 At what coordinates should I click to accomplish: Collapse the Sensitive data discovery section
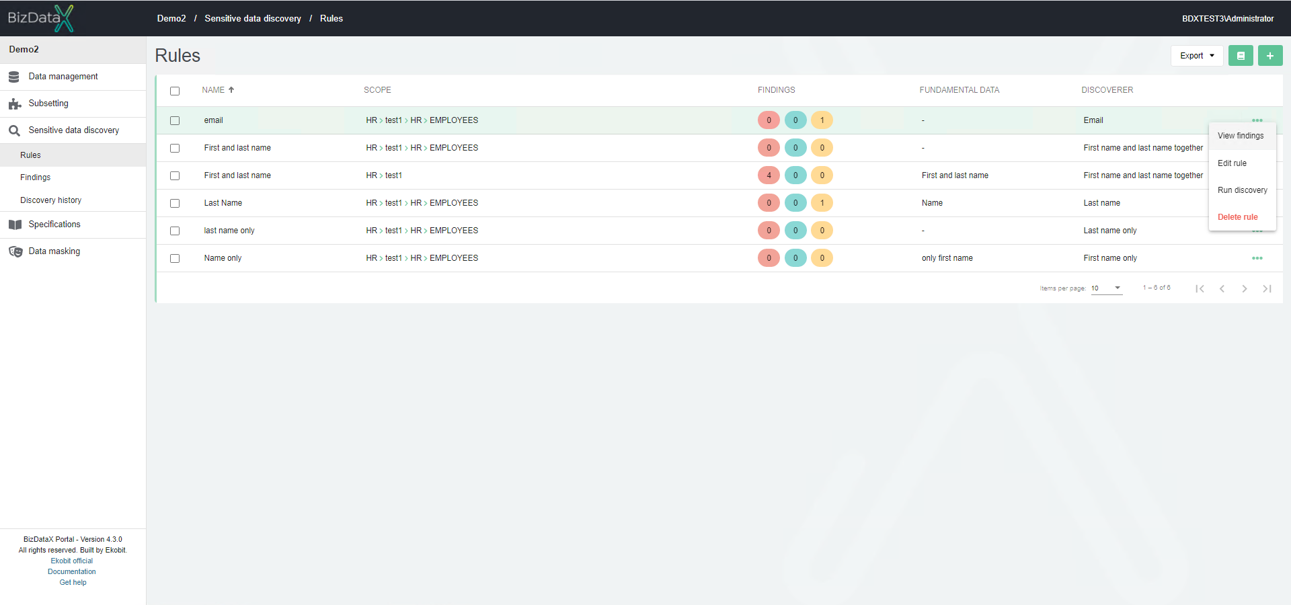click(73, 130)
